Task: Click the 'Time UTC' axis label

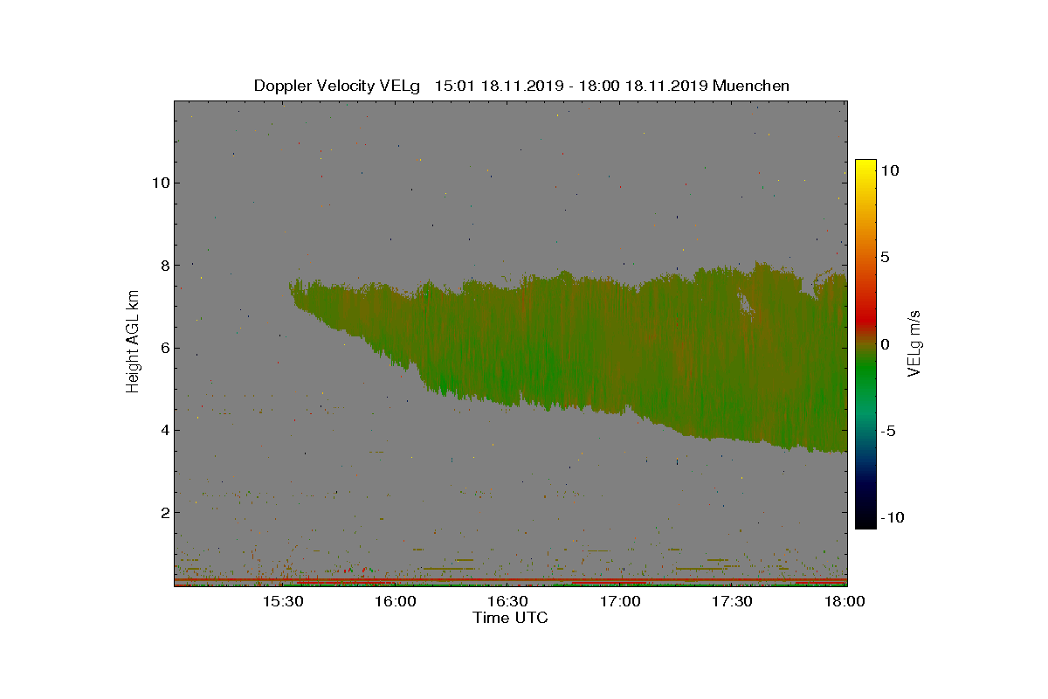Action: (x=510, y=618)
